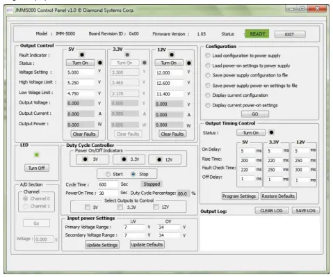
Task: Check the 5V output to control checkbox
Action: click(x=88, y=207)
